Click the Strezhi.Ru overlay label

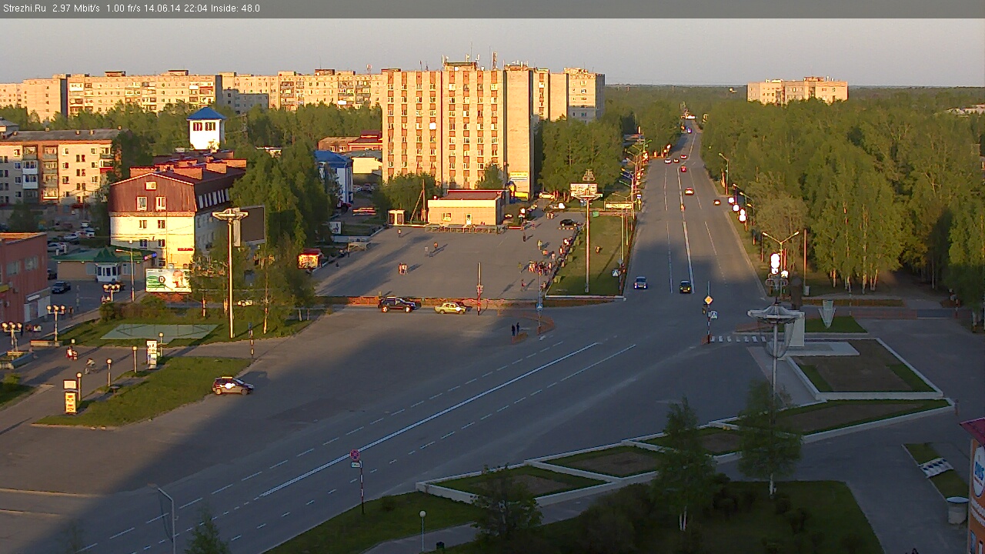point(24,8)
